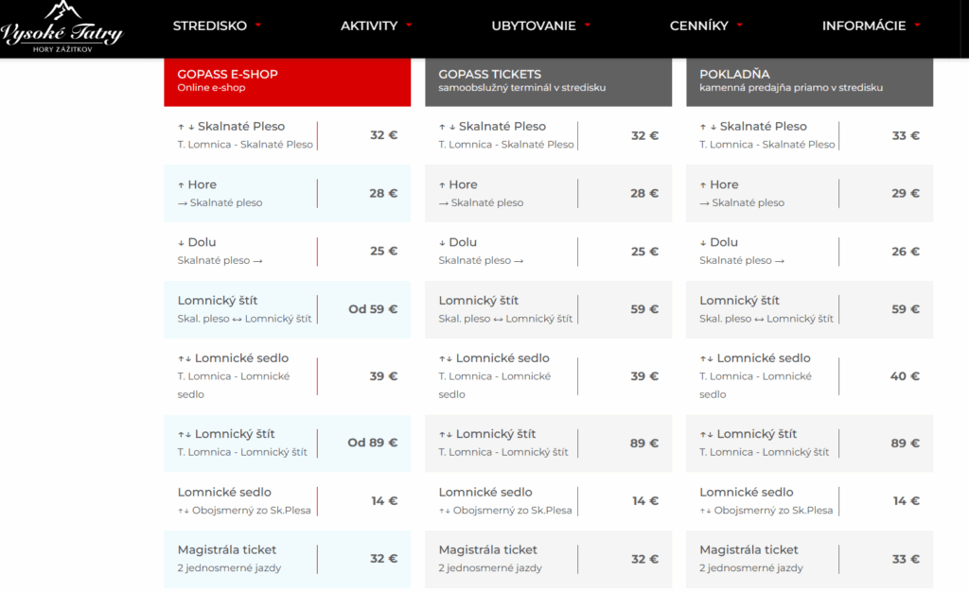
Task: Click Skalnaté Pleso round-trip arrows in e-shop
Action: pyautogui.click(x=185, y=127)
